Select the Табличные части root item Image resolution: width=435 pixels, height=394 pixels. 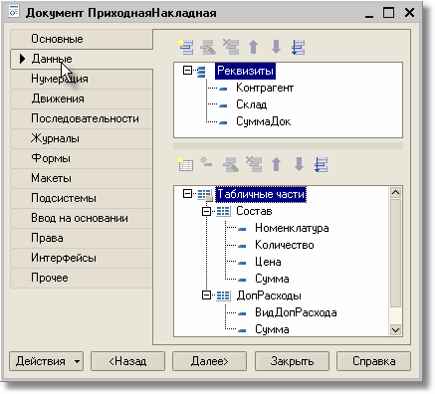coord(261,194)
